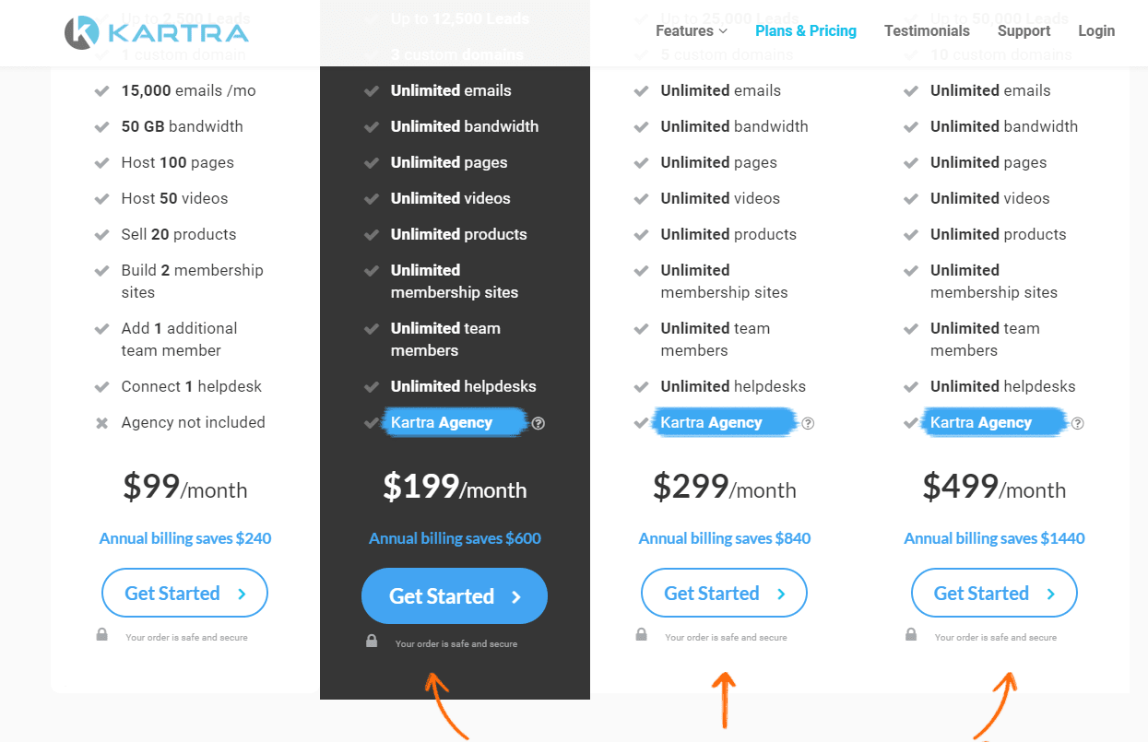Click padlock icon under $499 plan button
Image resolution: width=1148 pixels, height=742 pixels.
point(911,635)
